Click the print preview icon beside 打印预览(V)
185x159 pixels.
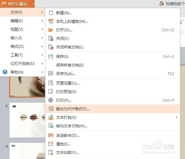tap(51, 92)
